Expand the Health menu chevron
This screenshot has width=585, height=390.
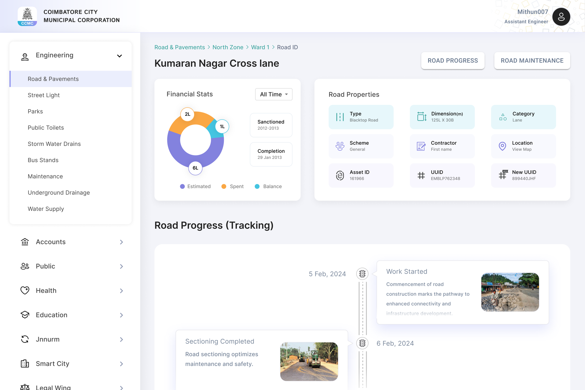tap(121, 291)
